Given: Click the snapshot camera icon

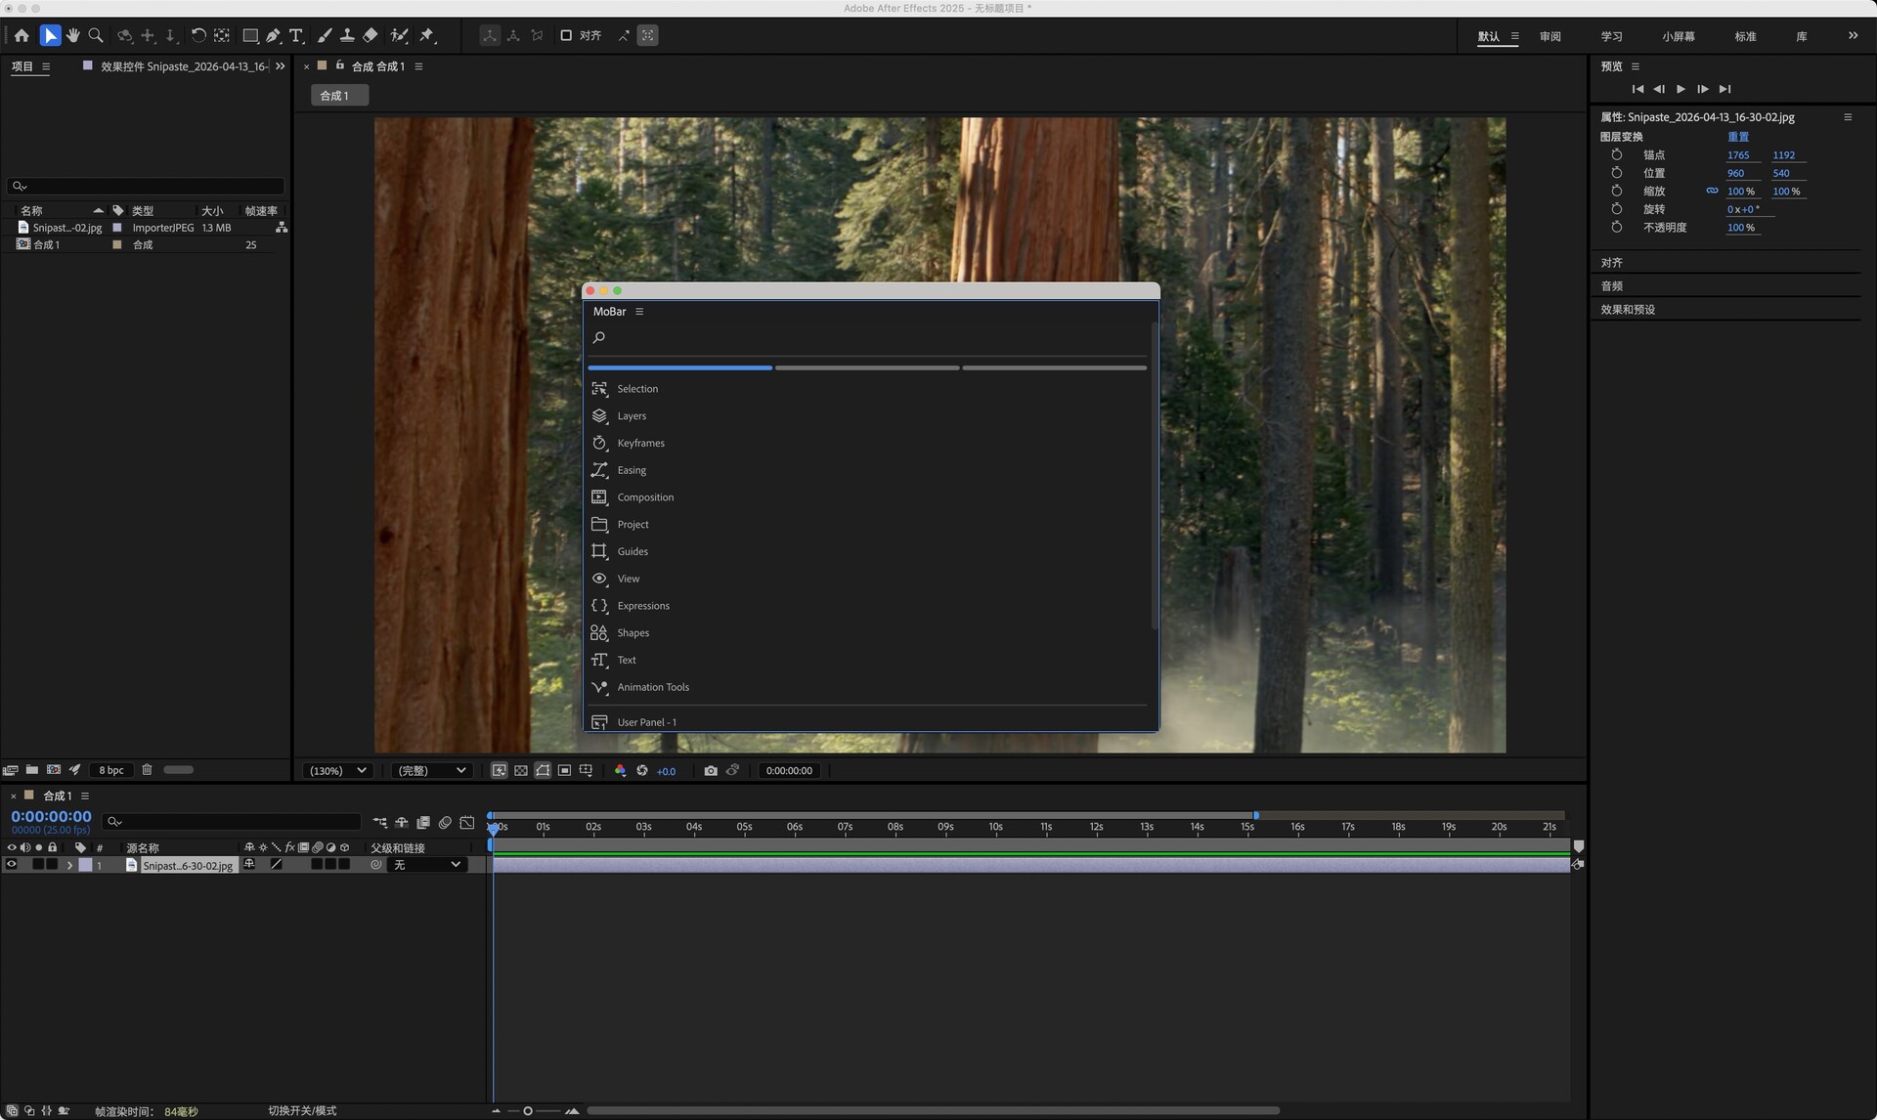Looking at the screenshot, I should pos(711,770).
